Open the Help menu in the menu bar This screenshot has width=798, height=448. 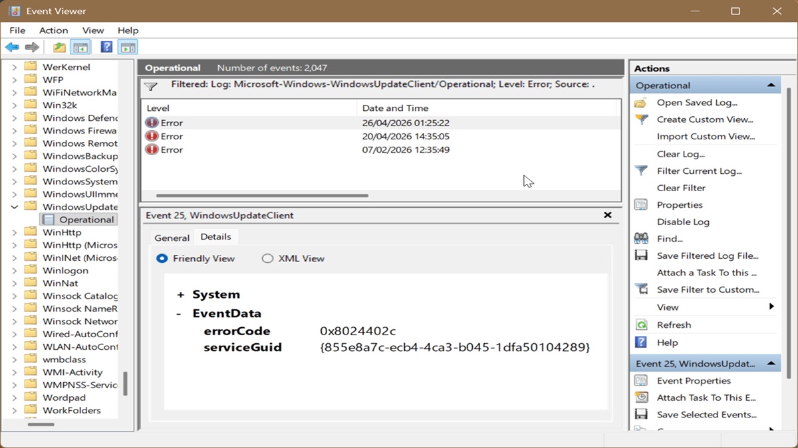[x=128, y=31]
